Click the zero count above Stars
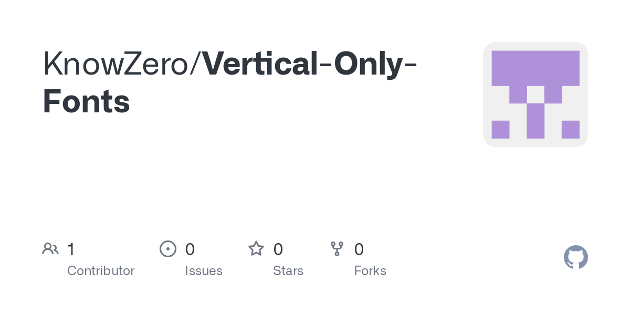Image resolution: width=630 pixels, height=315 pixels. click(x=278, y=249)
